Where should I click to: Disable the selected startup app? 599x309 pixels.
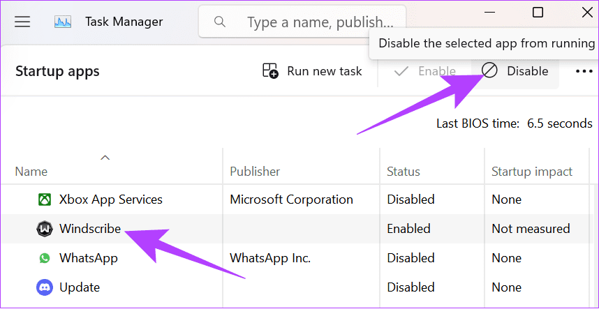515,71
